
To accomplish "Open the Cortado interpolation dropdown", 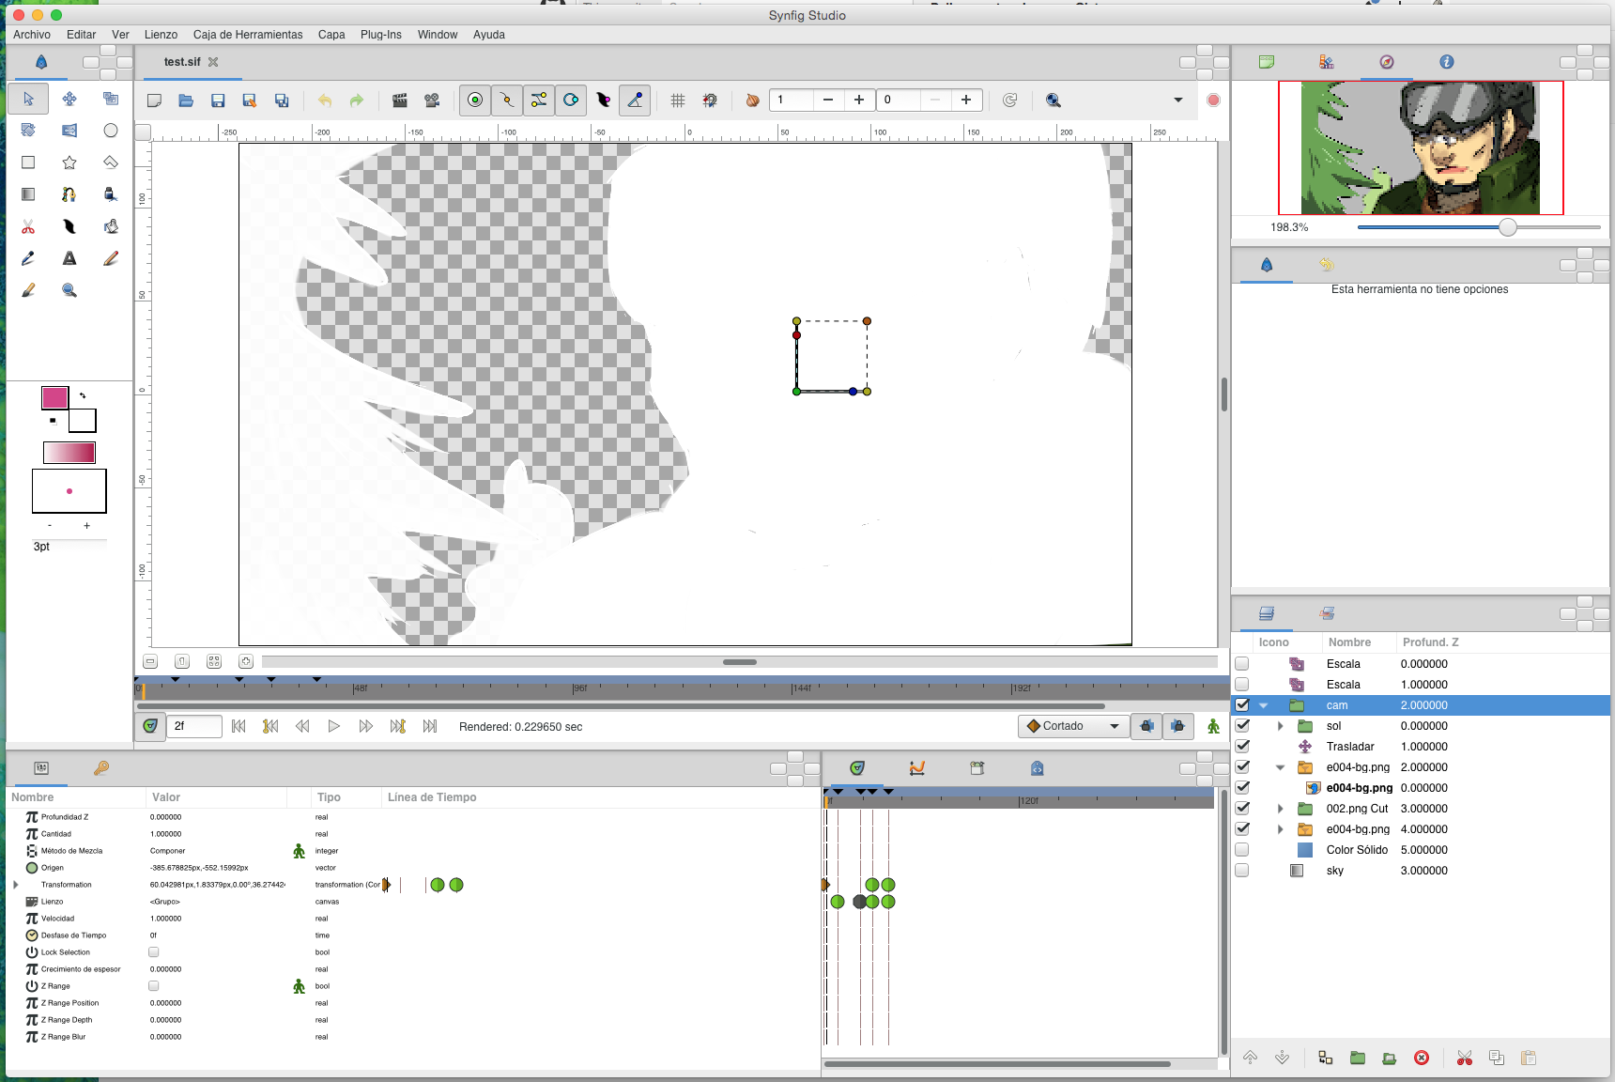I will (x=1073, y=726).
